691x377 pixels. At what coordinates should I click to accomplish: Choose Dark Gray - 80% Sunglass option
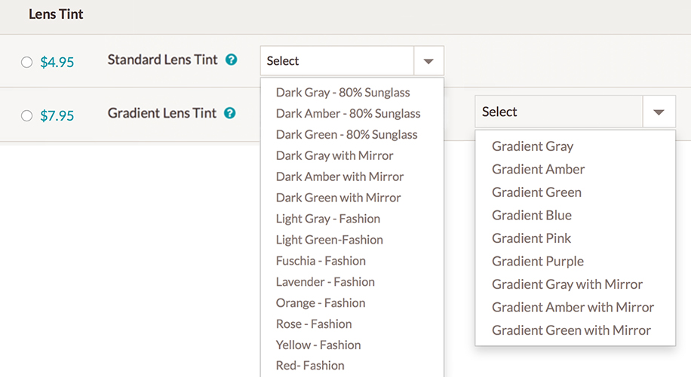pos(342,93)
